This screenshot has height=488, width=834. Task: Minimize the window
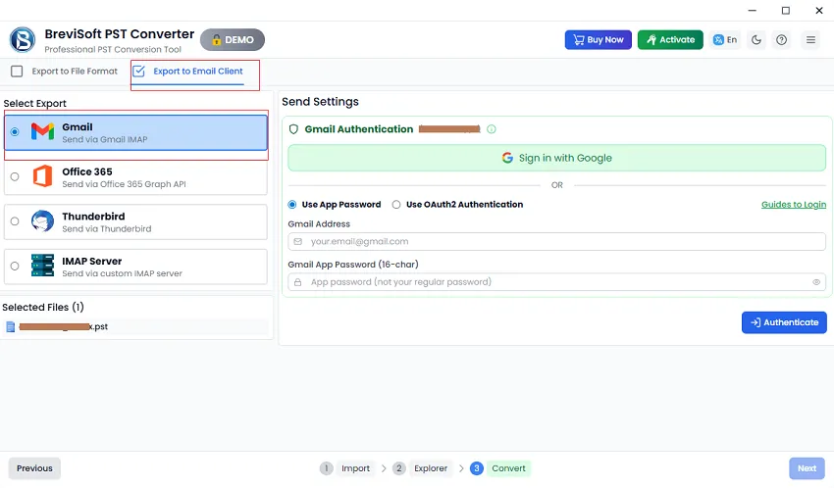[753, 10]
